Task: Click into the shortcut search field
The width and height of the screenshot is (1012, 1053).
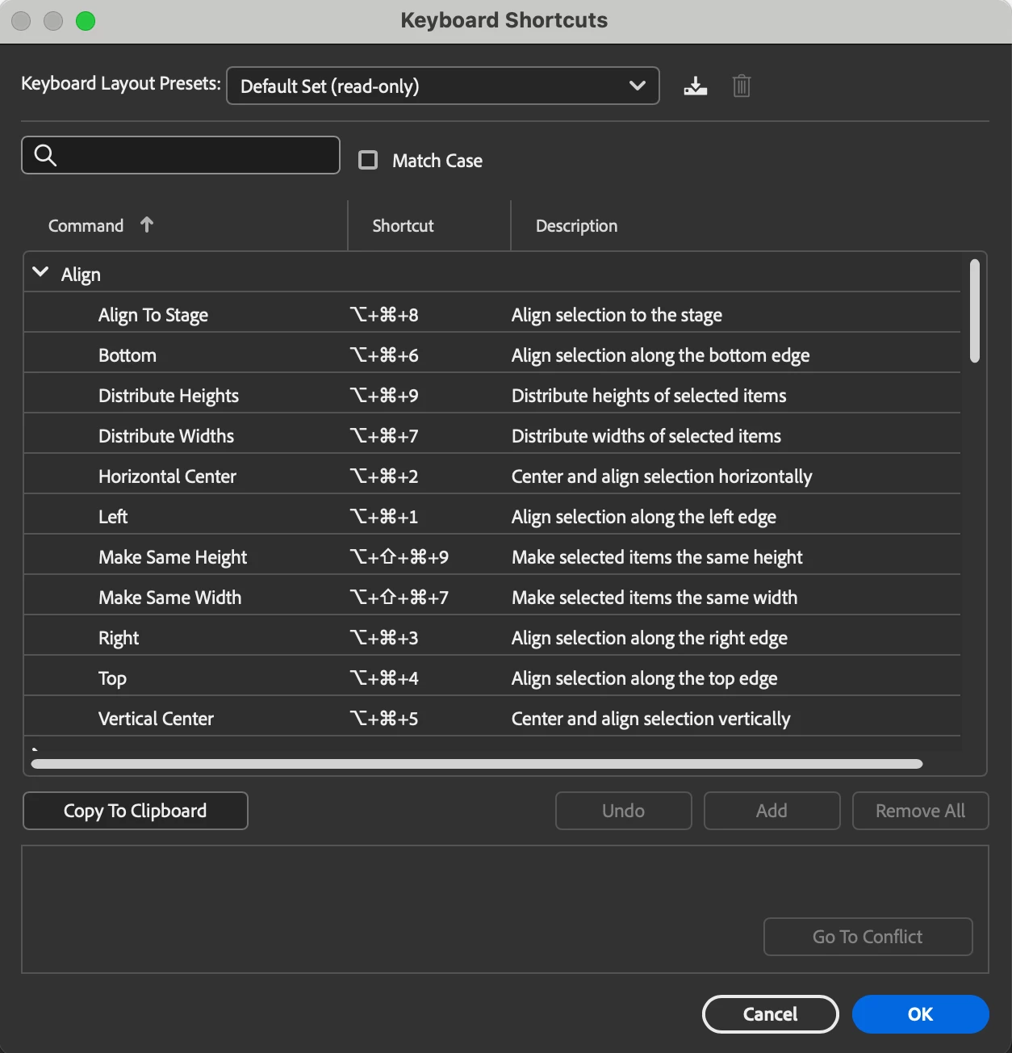Action: click(181, 155)
